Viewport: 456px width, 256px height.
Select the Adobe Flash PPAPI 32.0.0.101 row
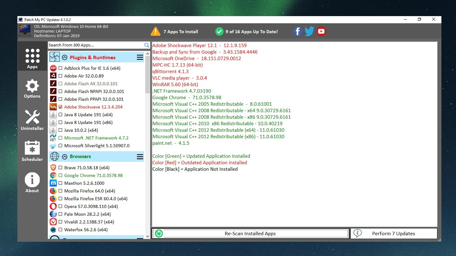(94, 99)
